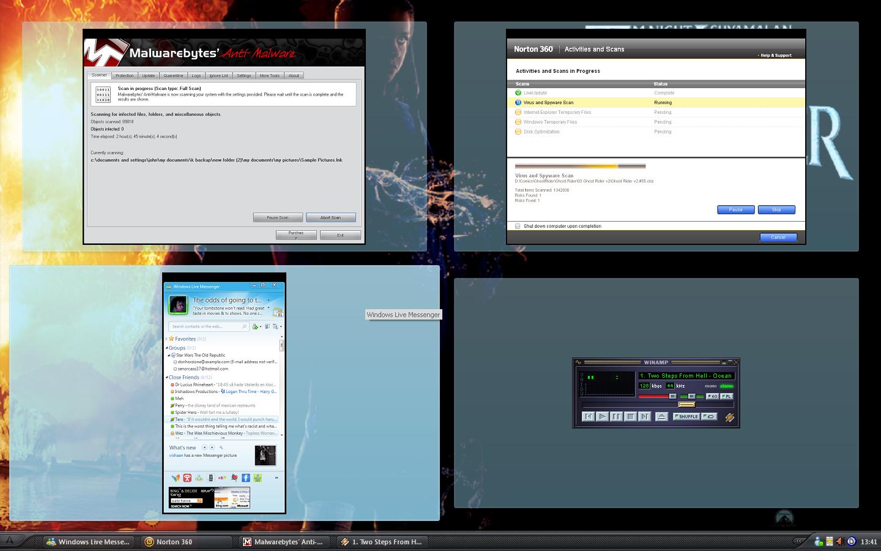Collapse the Close Friends group
Screen dimensions: 881x551
coord(166,377)
